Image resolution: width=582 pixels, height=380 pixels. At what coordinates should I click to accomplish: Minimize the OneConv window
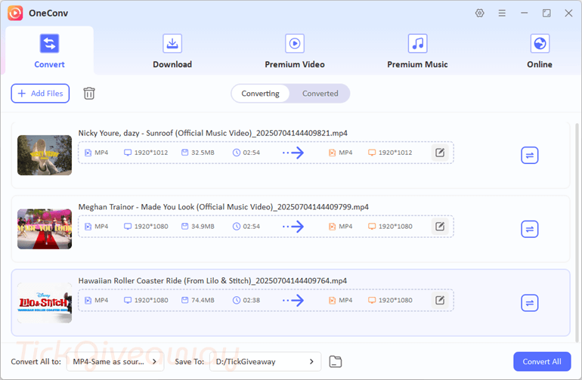(524, 14)
